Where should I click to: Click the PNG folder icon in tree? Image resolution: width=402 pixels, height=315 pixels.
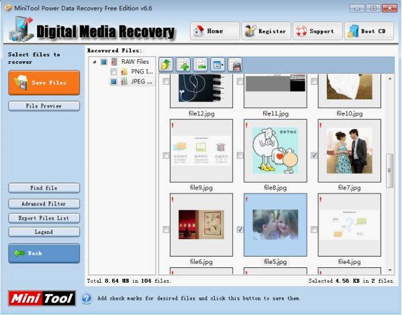tap(124, 72)
